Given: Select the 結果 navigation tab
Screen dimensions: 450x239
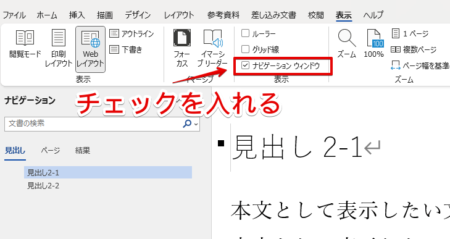Looking at the screenshot, I should pos(83,151).
